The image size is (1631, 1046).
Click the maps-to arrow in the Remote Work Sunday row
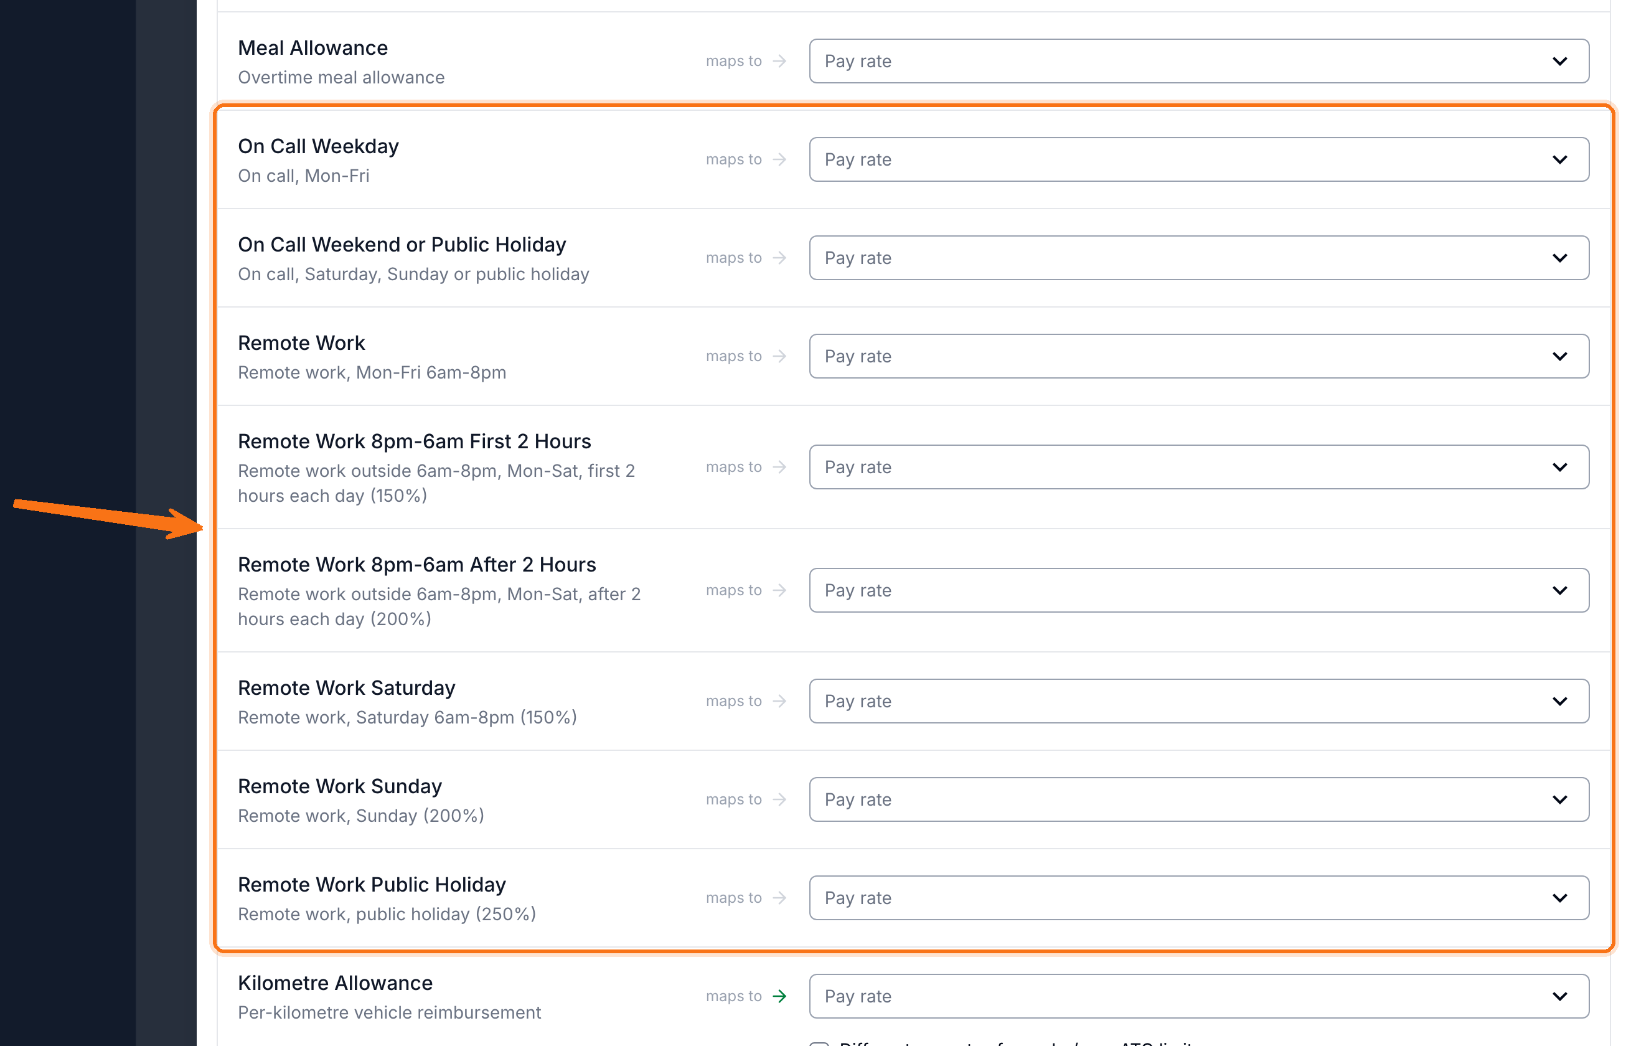(x=779, y=799)
